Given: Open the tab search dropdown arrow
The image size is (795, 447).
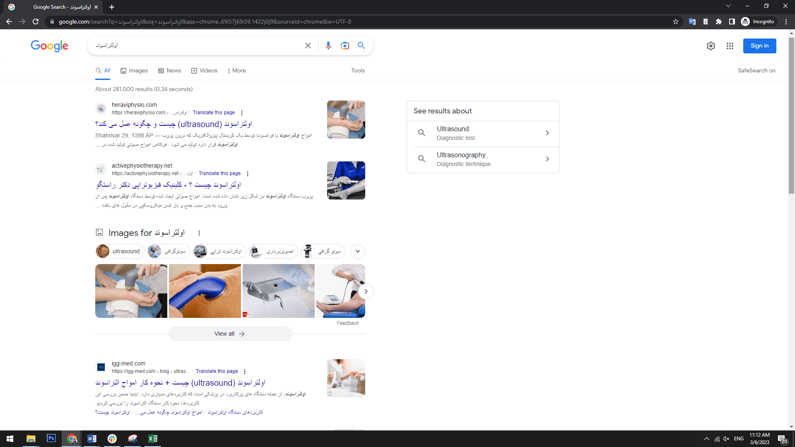Looking at the screenshot, I should (728, 6).
